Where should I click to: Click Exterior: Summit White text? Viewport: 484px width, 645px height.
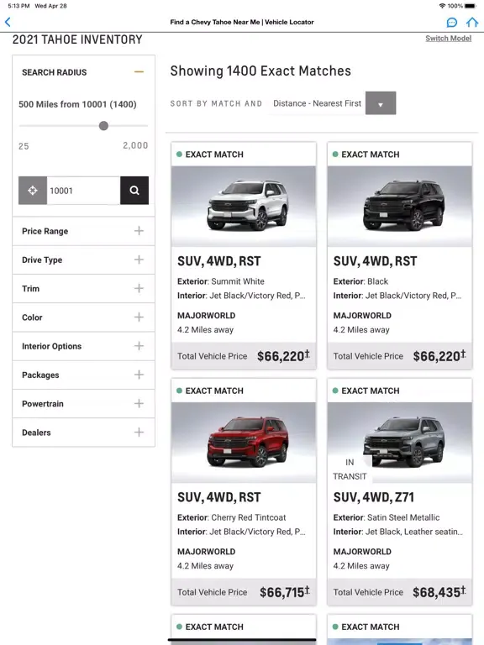tap(221, 282)
